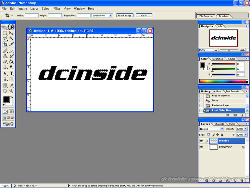This screenshot has width=250, height=188.
Task: Click the Clear button
Action: tap(144, 15)
